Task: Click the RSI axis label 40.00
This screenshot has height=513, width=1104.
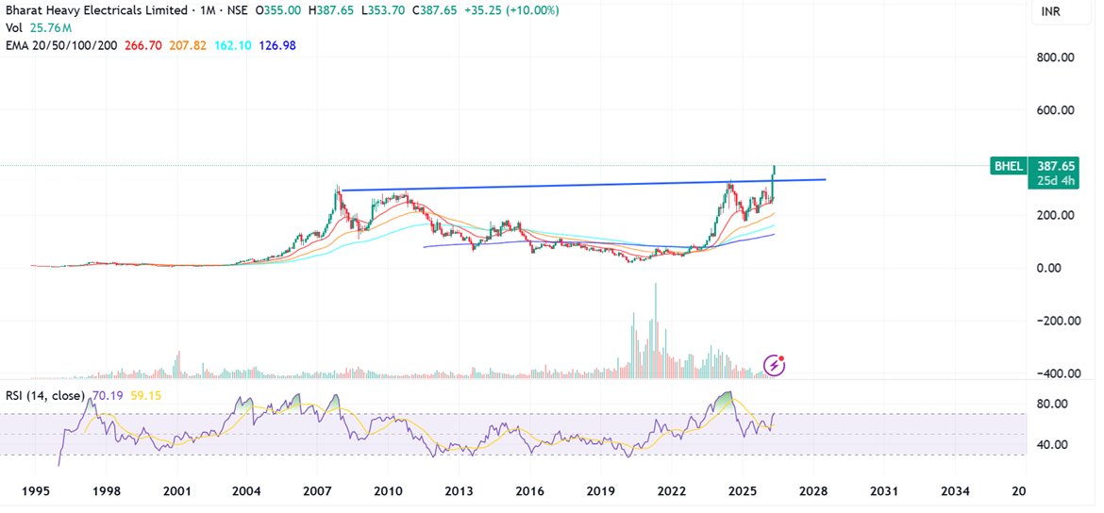Action: coord(1052,445)
